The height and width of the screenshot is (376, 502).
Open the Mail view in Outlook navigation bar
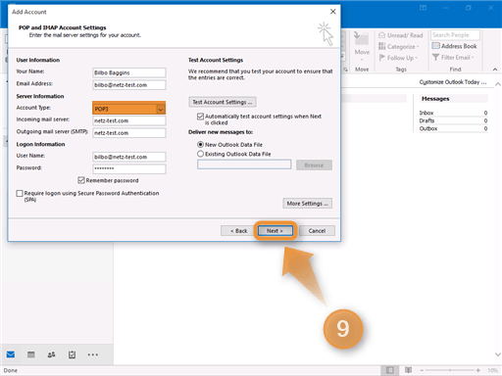pos(11,354)
